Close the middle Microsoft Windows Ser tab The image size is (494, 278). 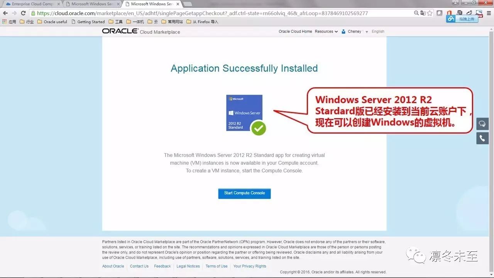118,4
